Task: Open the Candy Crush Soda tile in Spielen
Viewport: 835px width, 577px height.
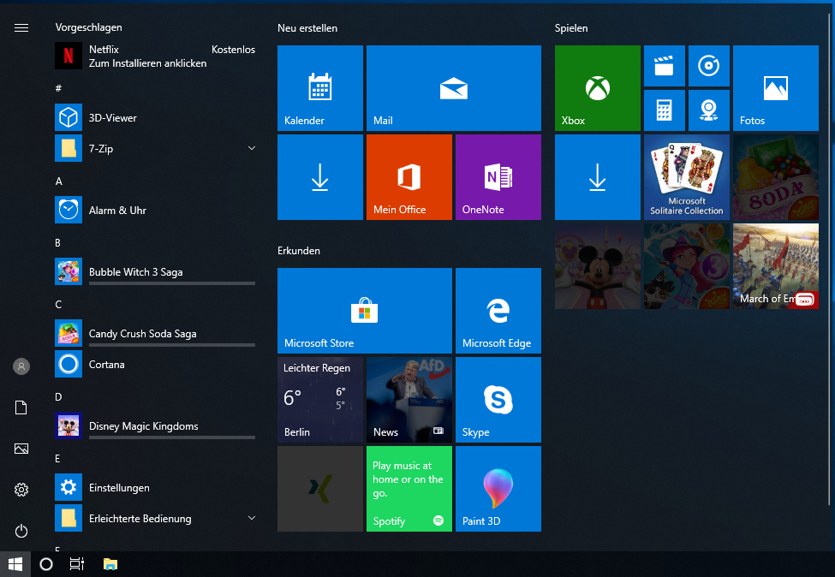Action: click(775, 176)
